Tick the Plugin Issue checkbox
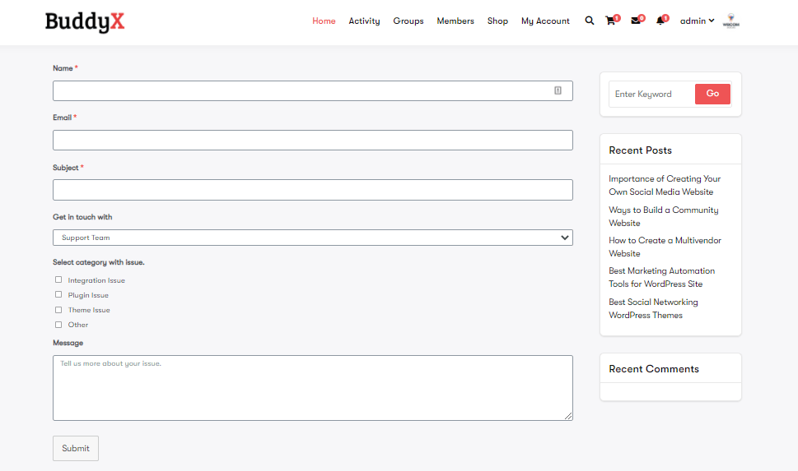This screenshot has width=798, height=471. coord(58,295)
